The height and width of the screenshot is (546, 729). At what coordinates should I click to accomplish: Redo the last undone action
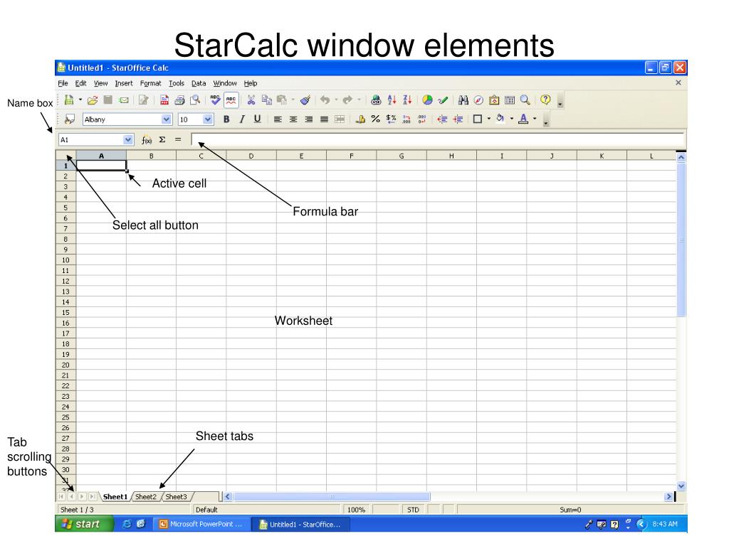coord(347,100)
